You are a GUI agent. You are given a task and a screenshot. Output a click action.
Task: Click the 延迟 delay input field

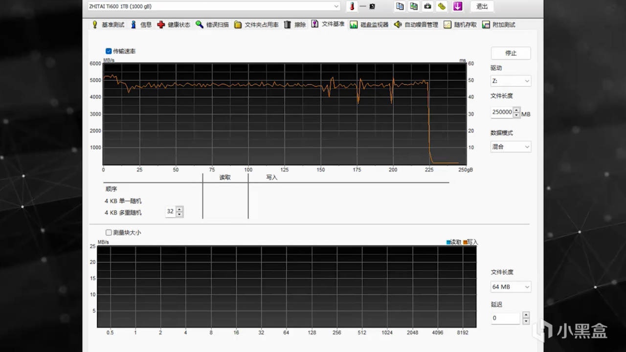tap(505, 318)
